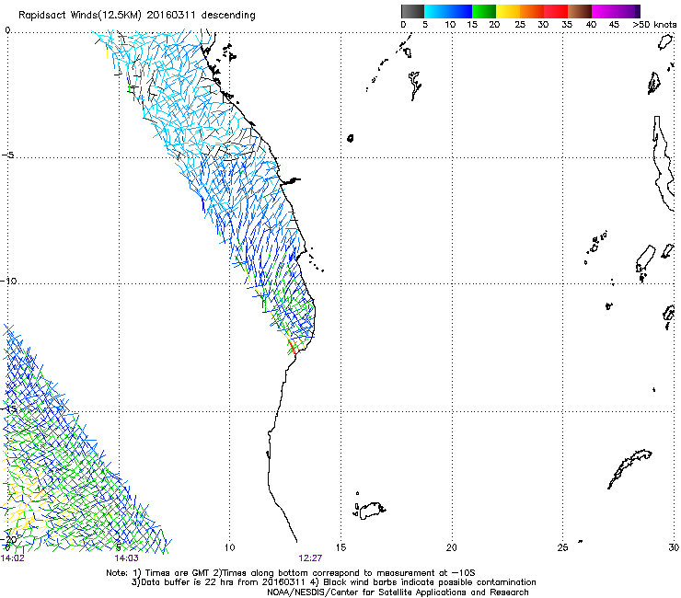Click the '-20' latitude axis label
The image size is (681, 598).
pos(8,539)
